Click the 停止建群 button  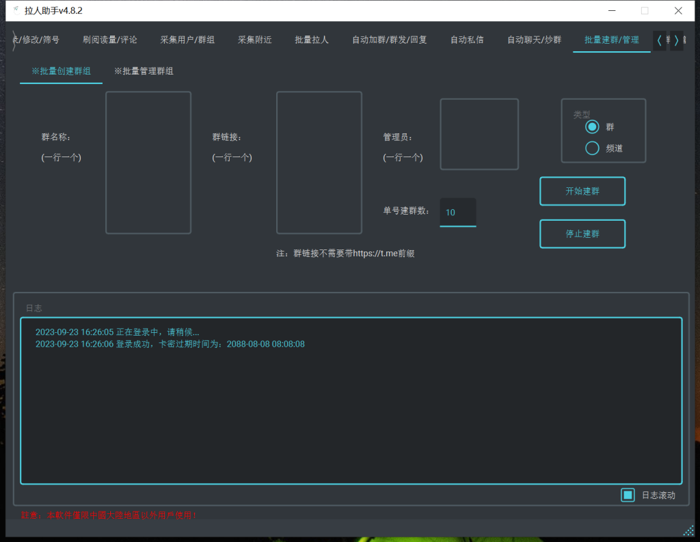(582, 233)
